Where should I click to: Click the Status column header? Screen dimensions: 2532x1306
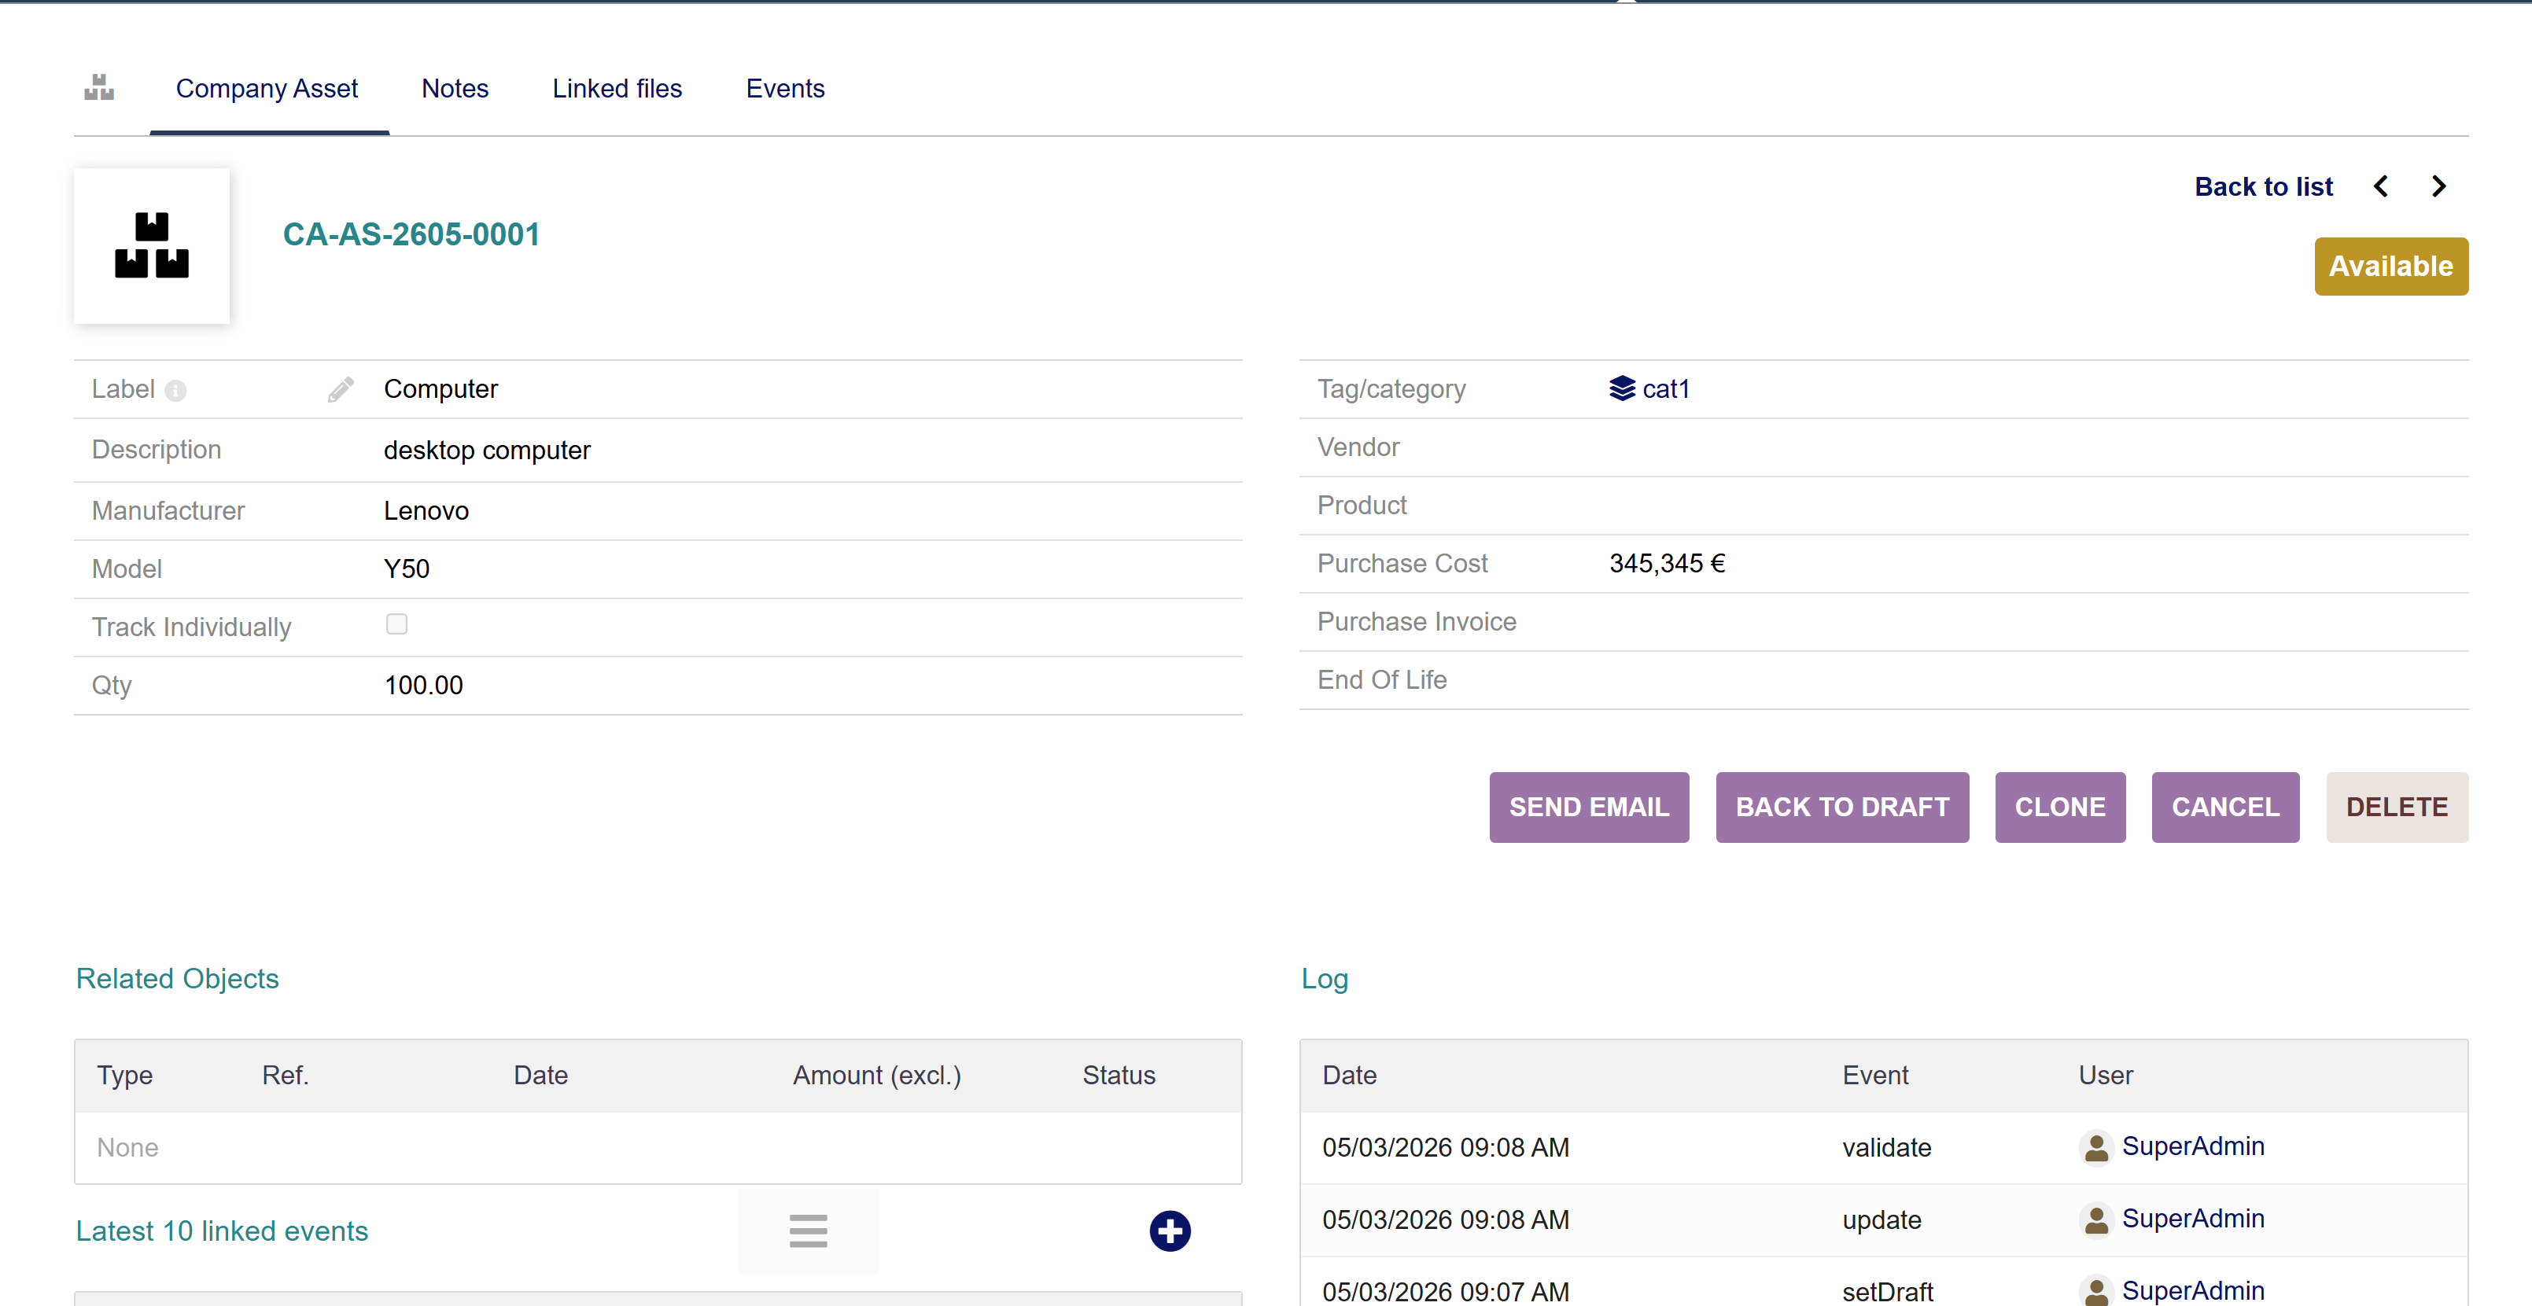click(x=1119, y=1075)
